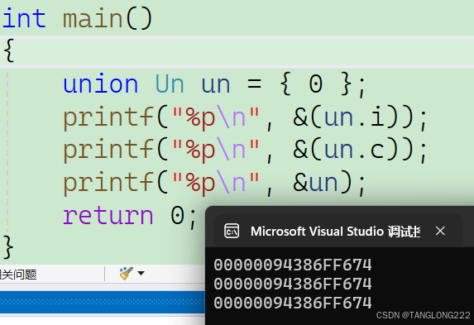Click the return keyword
Viewport: 474px width, 325px height.
coord(108,216)
